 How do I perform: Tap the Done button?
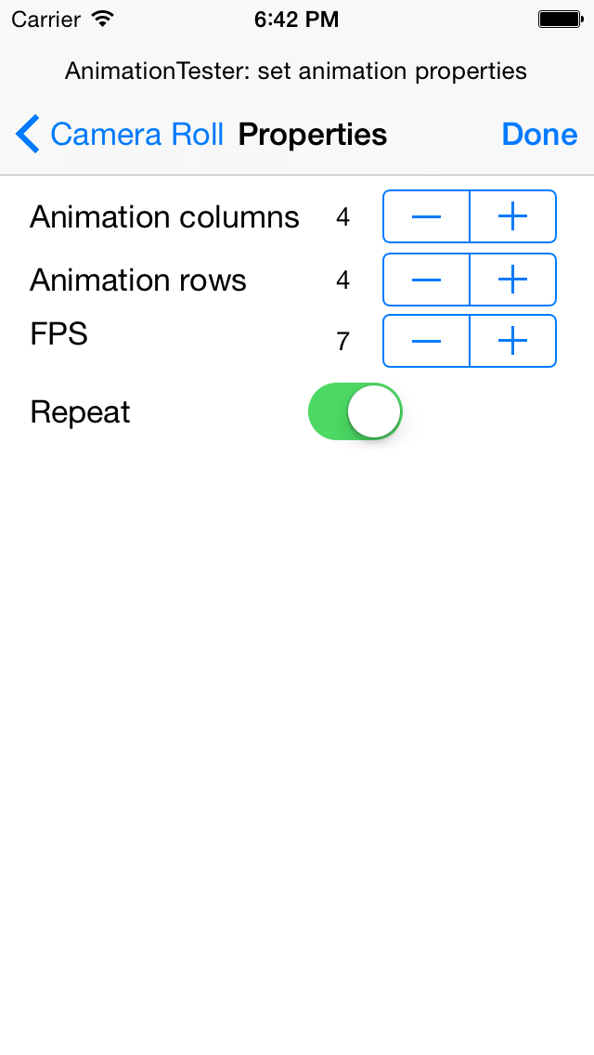(539, 134)
